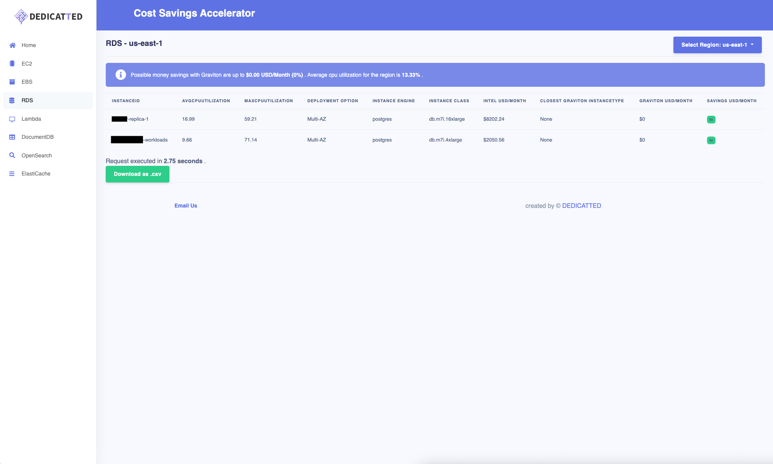Select the RDS menu entry

tap(48, 100)
